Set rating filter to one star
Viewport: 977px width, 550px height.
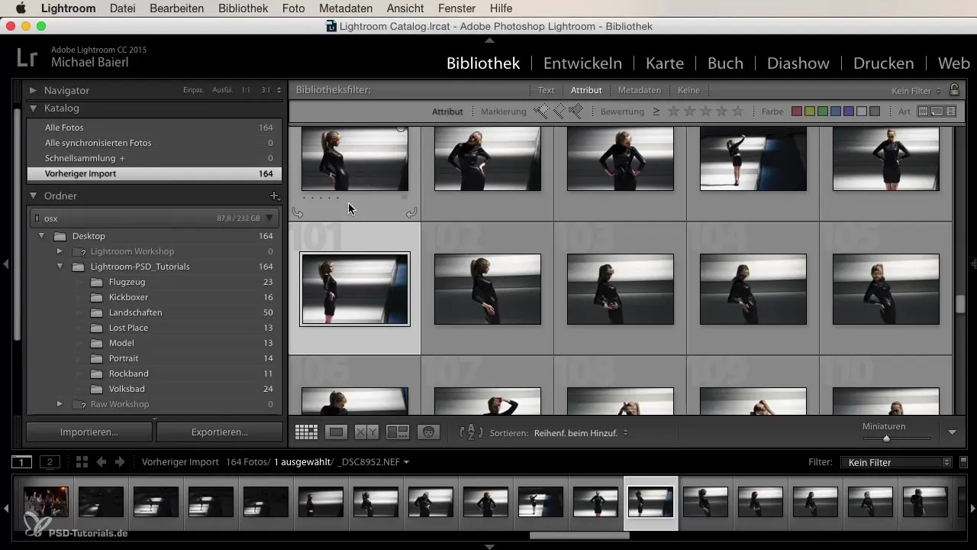tap(673, 112)
